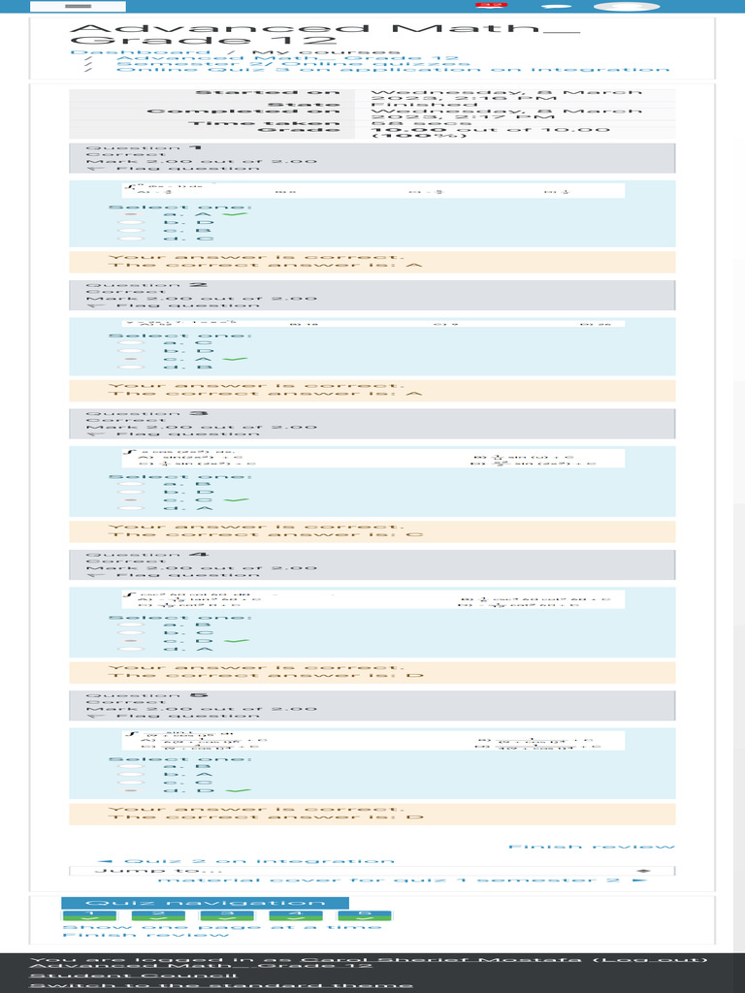This screenshot has height=993, width=745.
Task: Select option c. D in Question 4
Action: point(131,641)
